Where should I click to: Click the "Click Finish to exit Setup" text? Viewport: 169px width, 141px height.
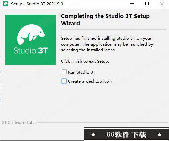tap(85, 61)
